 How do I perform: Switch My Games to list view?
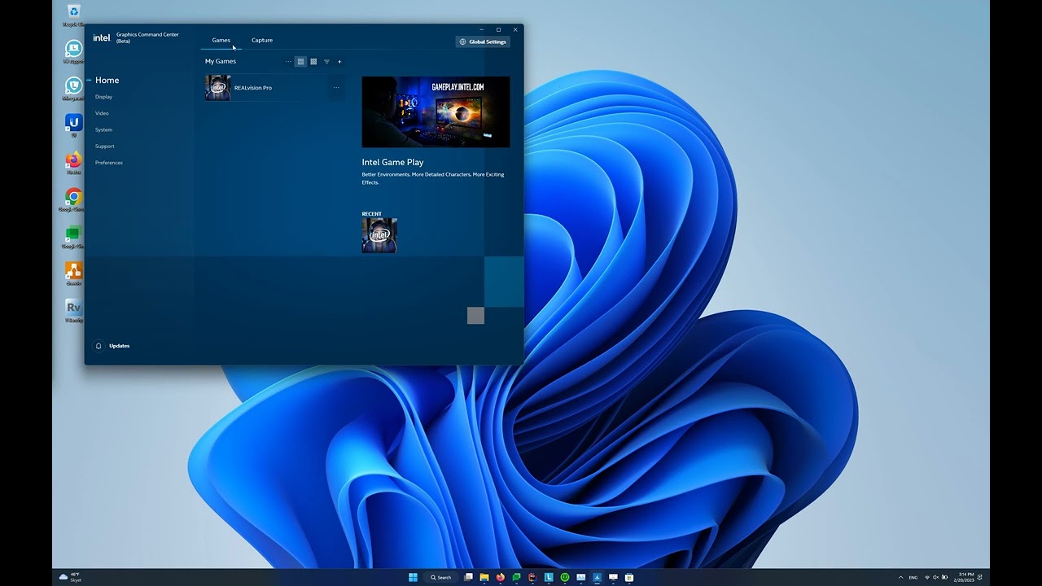300,62
